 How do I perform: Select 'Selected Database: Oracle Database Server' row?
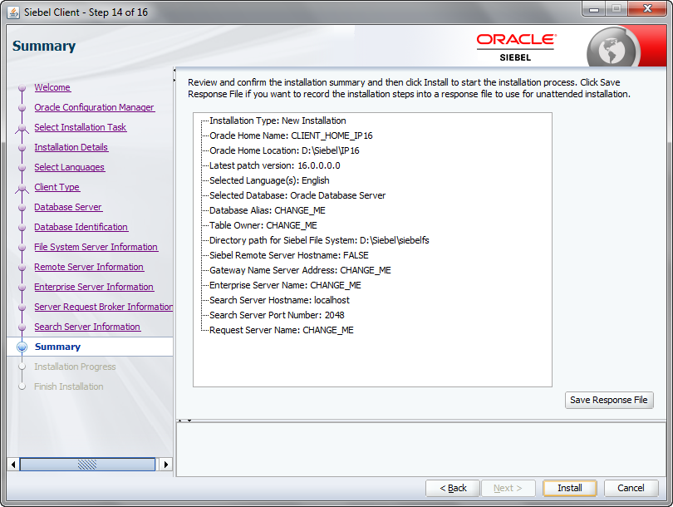point(297,196)
